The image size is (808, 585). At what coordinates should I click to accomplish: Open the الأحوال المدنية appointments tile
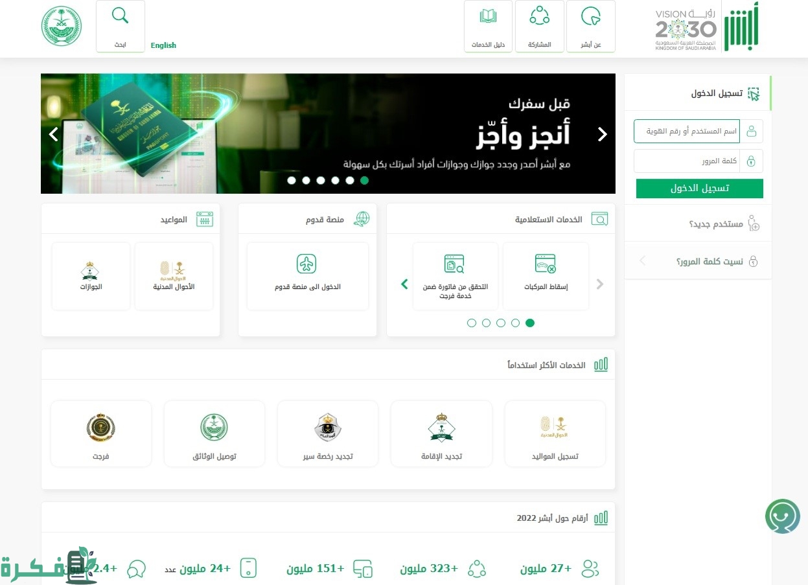(174, 276)
